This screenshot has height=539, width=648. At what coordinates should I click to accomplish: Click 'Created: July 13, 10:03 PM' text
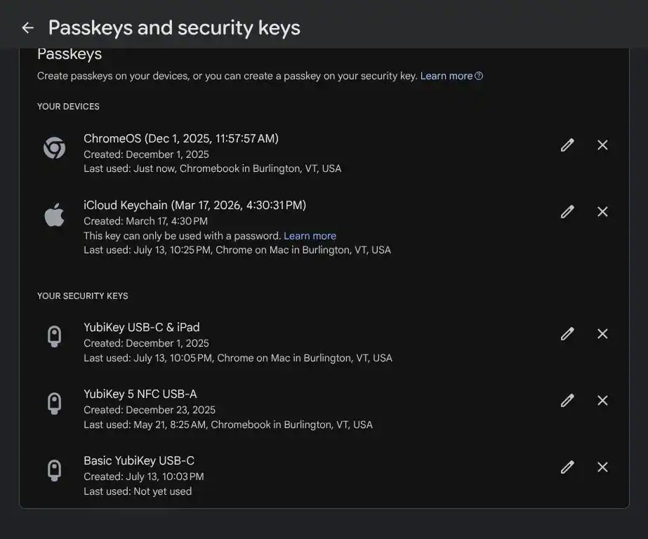[x=143, y=477]
